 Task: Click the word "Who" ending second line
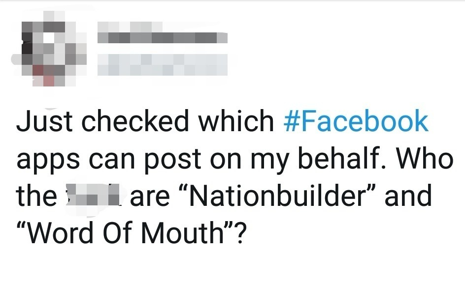pyautogui.click(x=425, y=158)
